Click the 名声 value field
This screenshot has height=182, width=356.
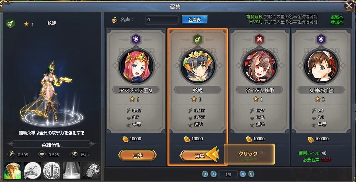[x=162, y=20]
